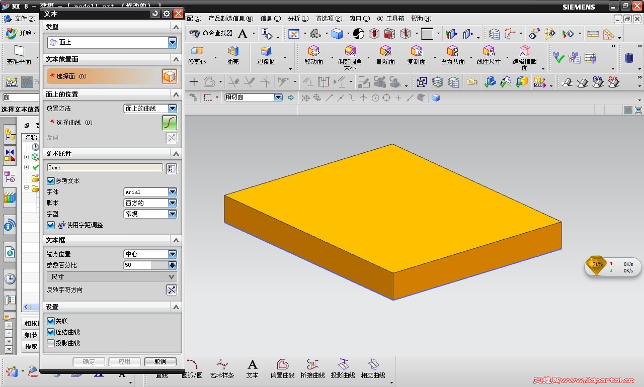
Task: Click the 偏置曲线 tool
Action: pyautogui.click(x=282, y=369)
